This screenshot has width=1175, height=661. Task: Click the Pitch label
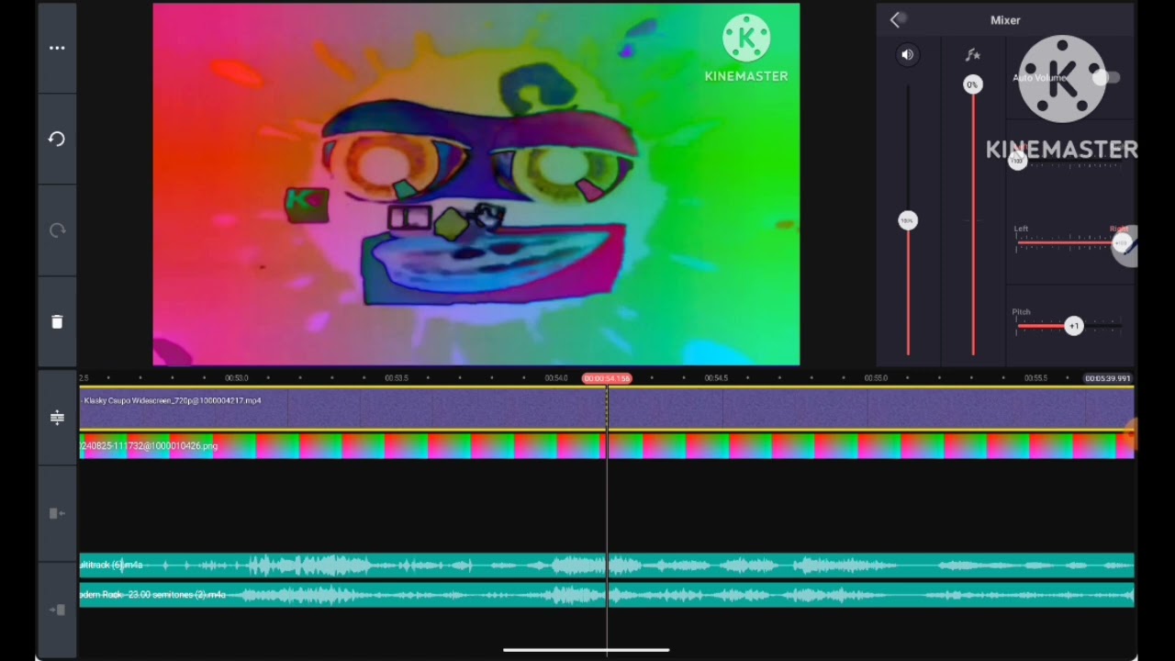(x=1022, y=312)
